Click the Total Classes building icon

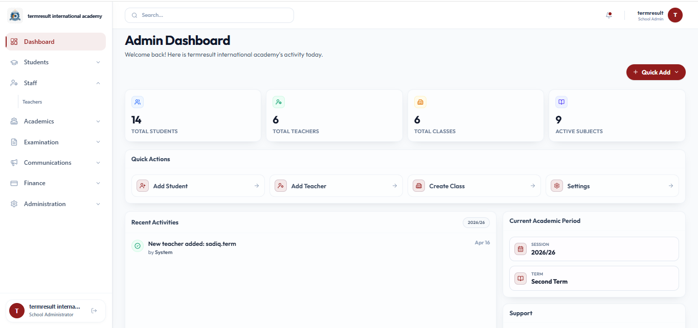click(420, 102)
